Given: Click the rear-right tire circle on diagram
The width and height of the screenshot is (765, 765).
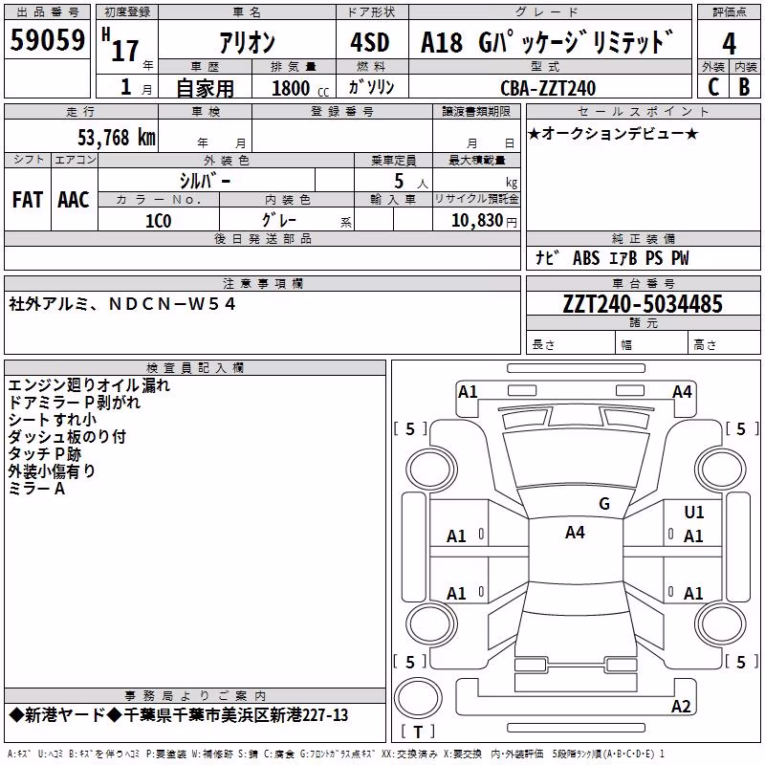Looking at the screenshot, I should tap(720, 624).
